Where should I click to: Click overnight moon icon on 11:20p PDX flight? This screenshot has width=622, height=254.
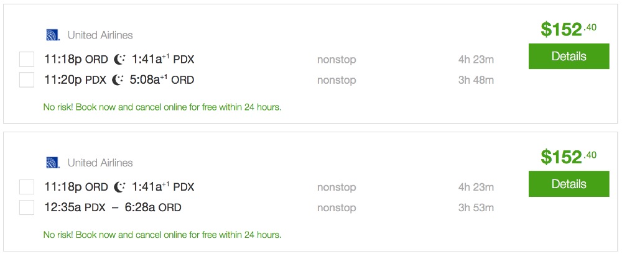(x=118, y=80)
